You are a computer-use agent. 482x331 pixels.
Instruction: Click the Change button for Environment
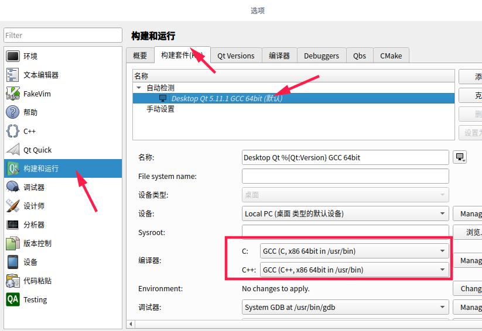coord(467,288)
